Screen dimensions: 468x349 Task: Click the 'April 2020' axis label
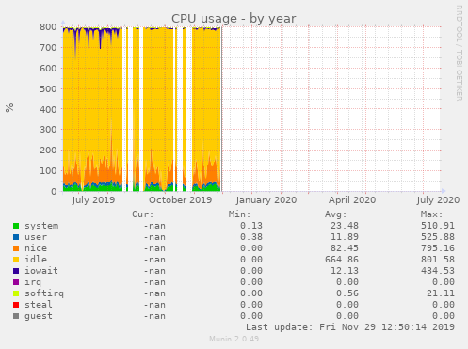coord(352,200)
